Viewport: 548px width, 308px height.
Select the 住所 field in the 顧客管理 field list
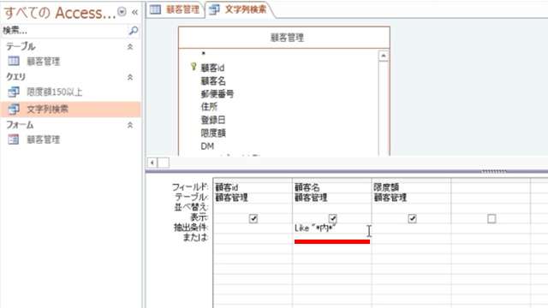[x=209, y=106]
